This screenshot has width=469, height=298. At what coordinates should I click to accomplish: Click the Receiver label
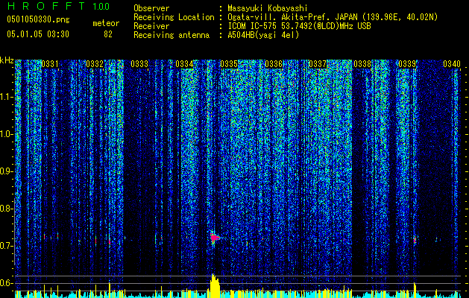[x=151, y=26]
